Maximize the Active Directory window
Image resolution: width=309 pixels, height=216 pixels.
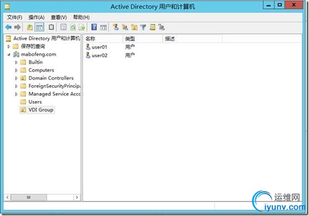pos(280,5)
